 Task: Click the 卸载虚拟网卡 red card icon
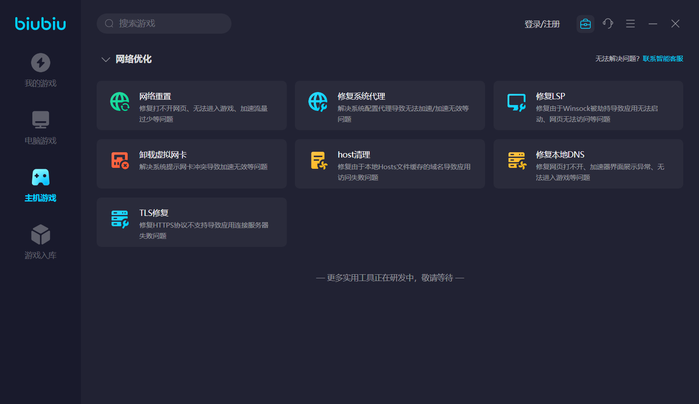(120, 160)
